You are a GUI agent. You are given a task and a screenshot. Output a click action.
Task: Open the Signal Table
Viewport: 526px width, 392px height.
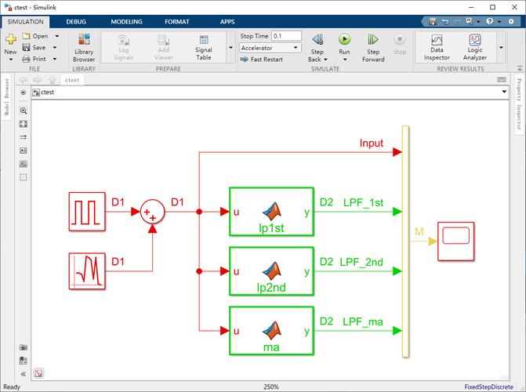204,48
